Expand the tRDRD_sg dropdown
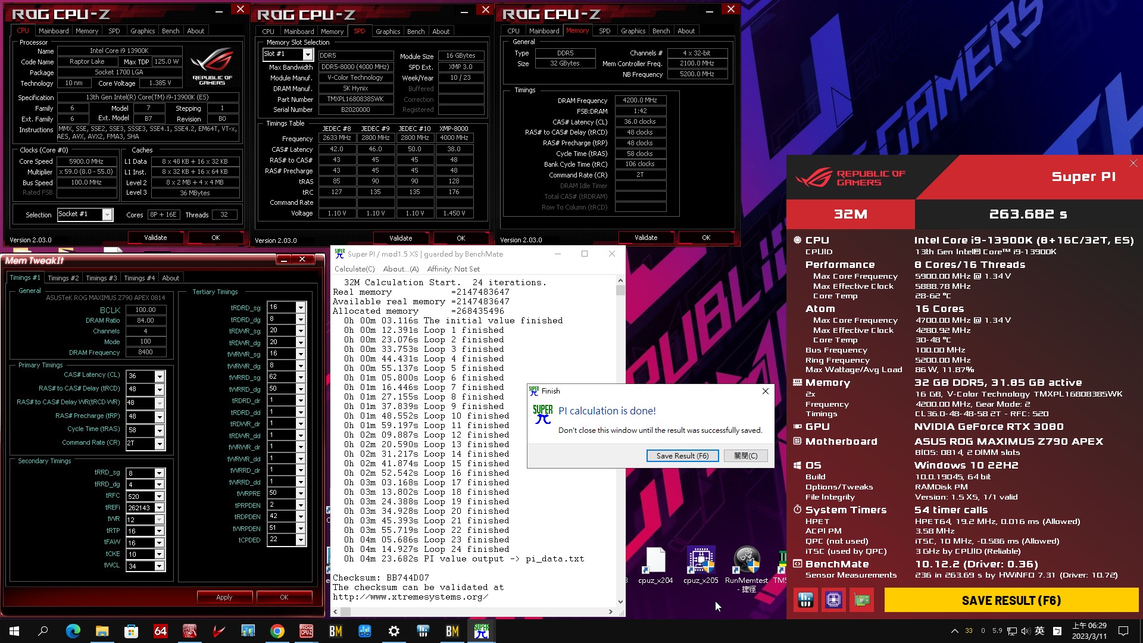Screen dimensions: 1143x643 point(301,307)
